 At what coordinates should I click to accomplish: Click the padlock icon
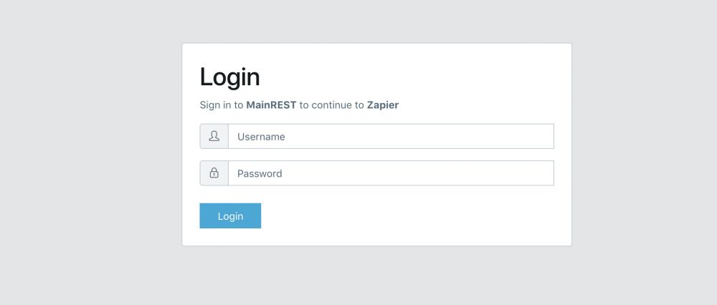pyautogui.click(x=214, y=173)
